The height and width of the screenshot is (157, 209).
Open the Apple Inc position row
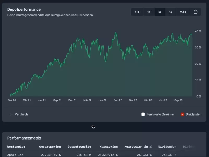point(16,155)
